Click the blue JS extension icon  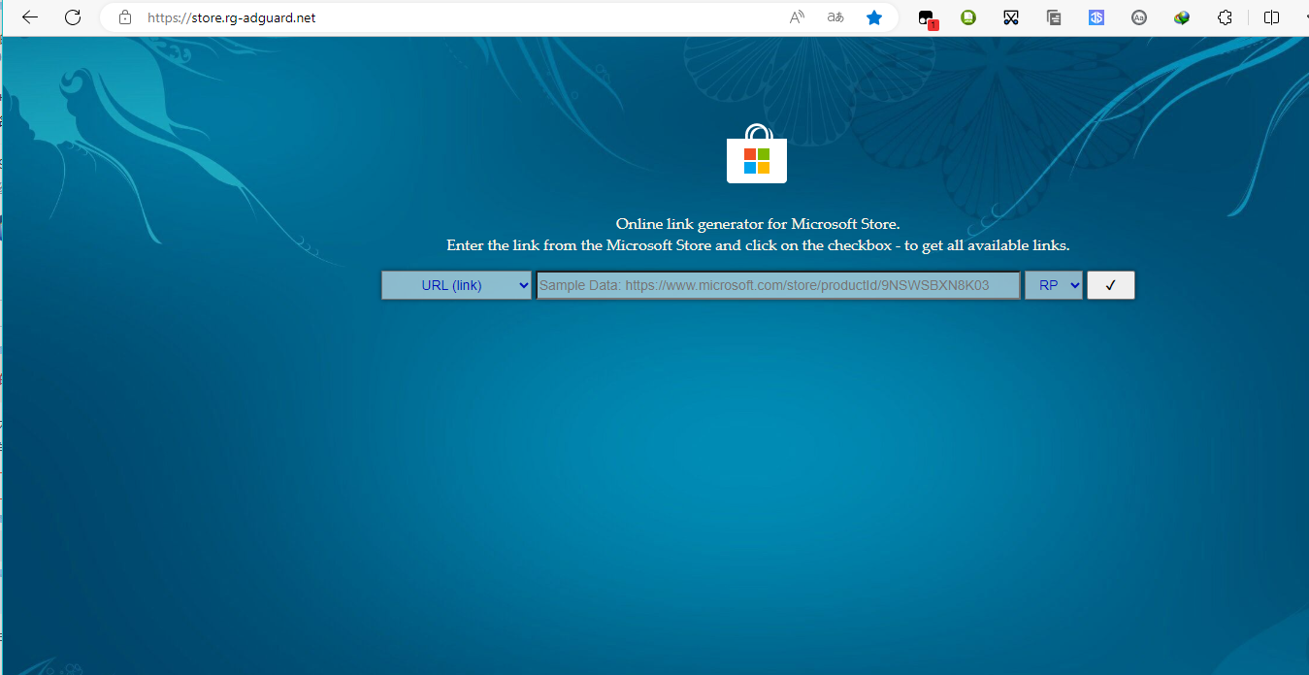[1096, 17]
